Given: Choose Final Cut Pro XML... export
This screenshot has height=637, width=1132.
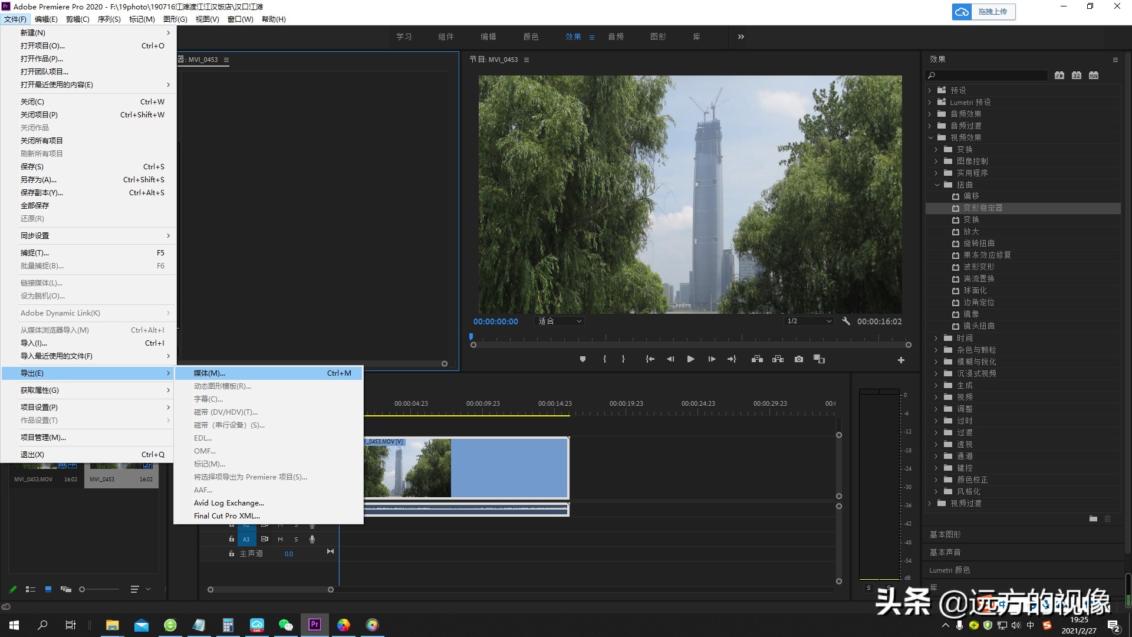Looking at the screenshot, I should click(x=268, y=515).
